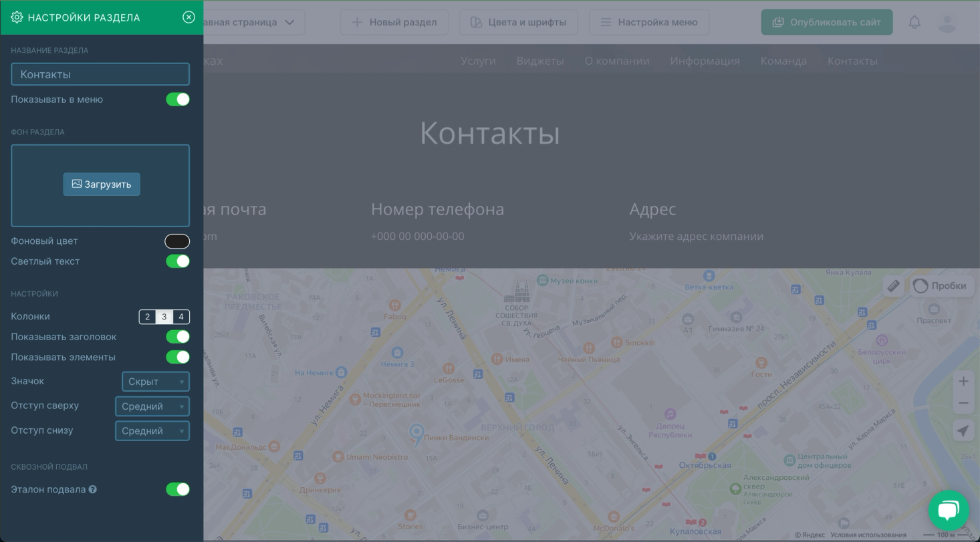Click Условия использования link on map
Image resolution: width=980 pixels, height=542 pixels.
(868, 535)
